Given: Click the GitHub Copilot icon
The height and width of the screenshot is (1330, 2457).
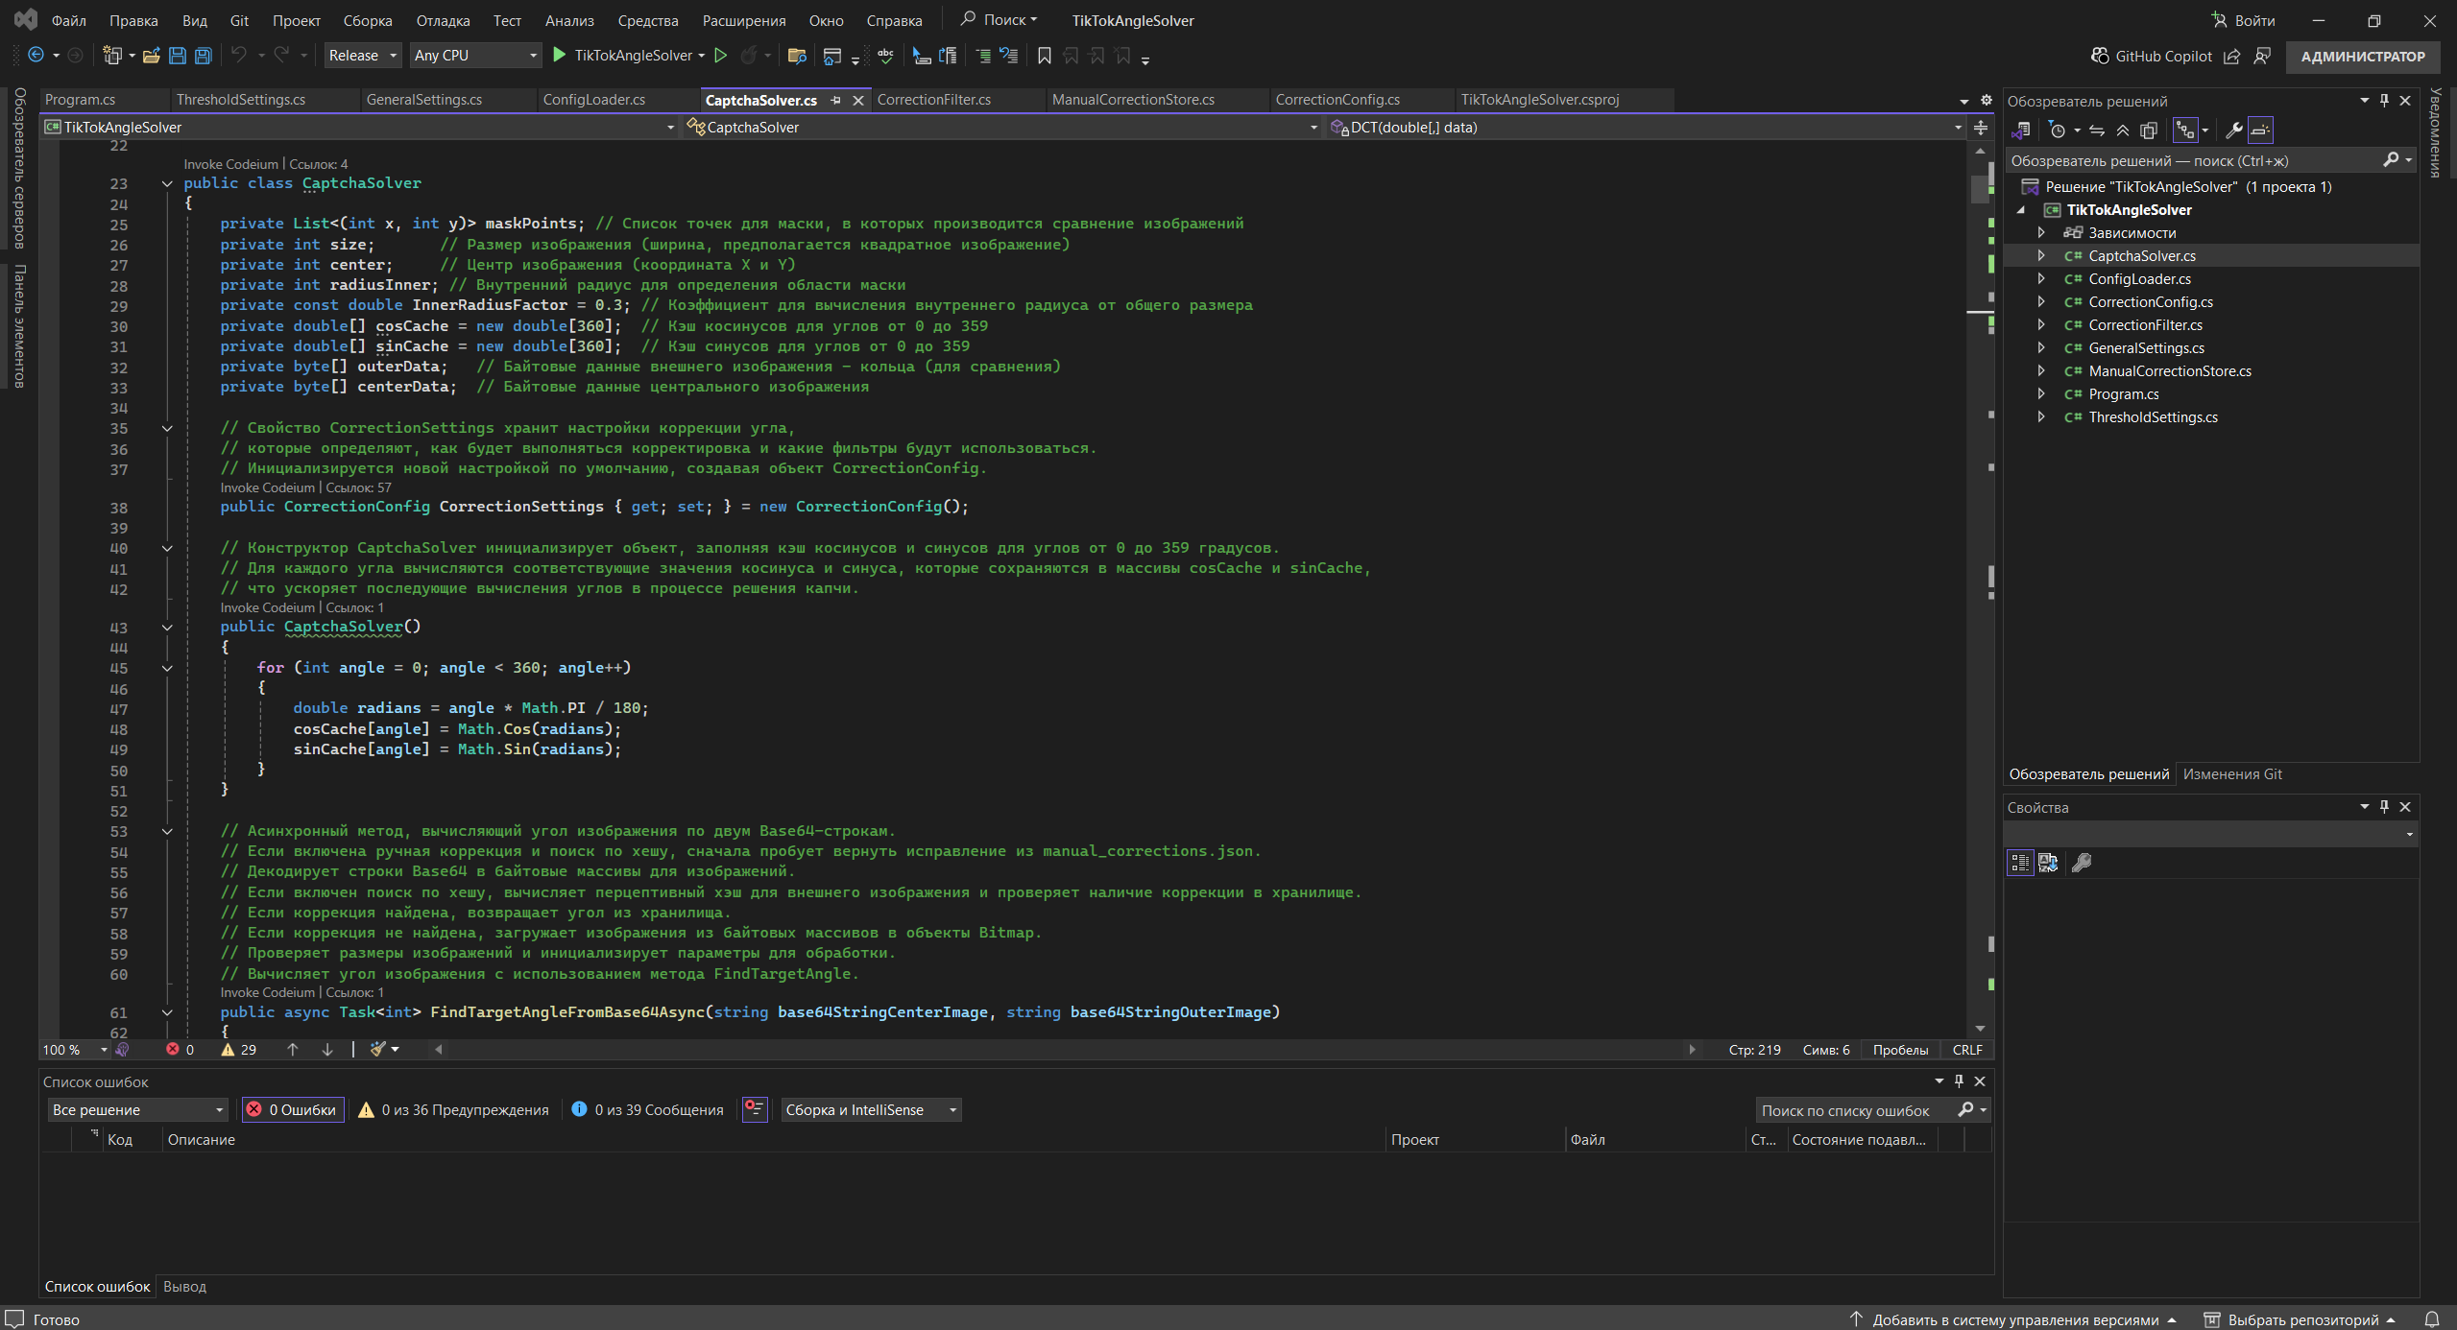Looking at the screenshot, I should pyautogui.click(x=2100, y=56).
